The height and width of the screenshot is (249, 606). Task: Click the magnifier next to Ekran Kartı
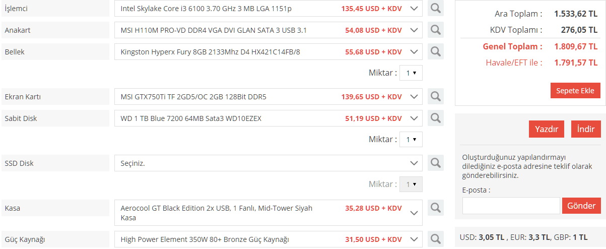(x=436, y=96)
